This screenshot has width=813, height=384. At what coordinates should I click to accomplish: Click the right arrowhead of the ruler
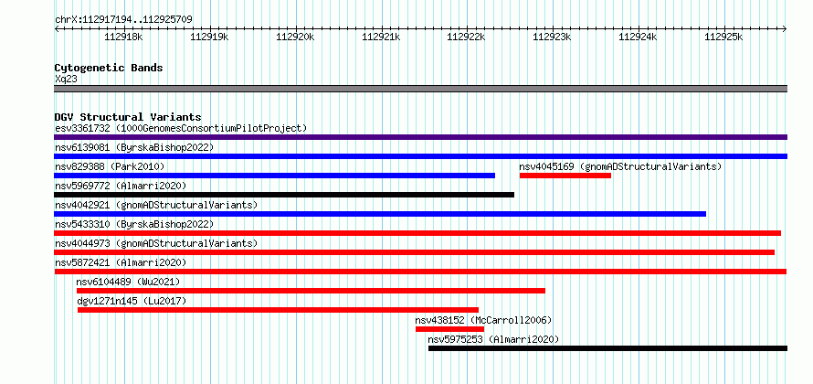tap(785, 28)
